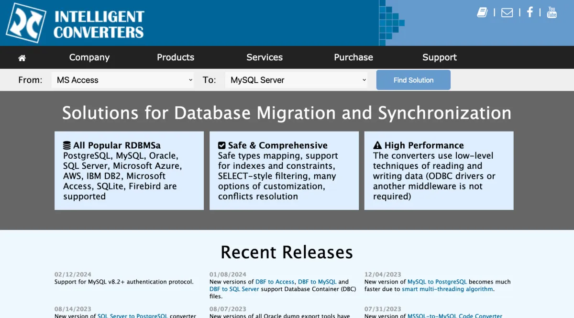The height and width of the screenshot is (318, 574).
Task: Click the warning icon beside High Performance
Action: pyautogui.click(x=377, y=145)
